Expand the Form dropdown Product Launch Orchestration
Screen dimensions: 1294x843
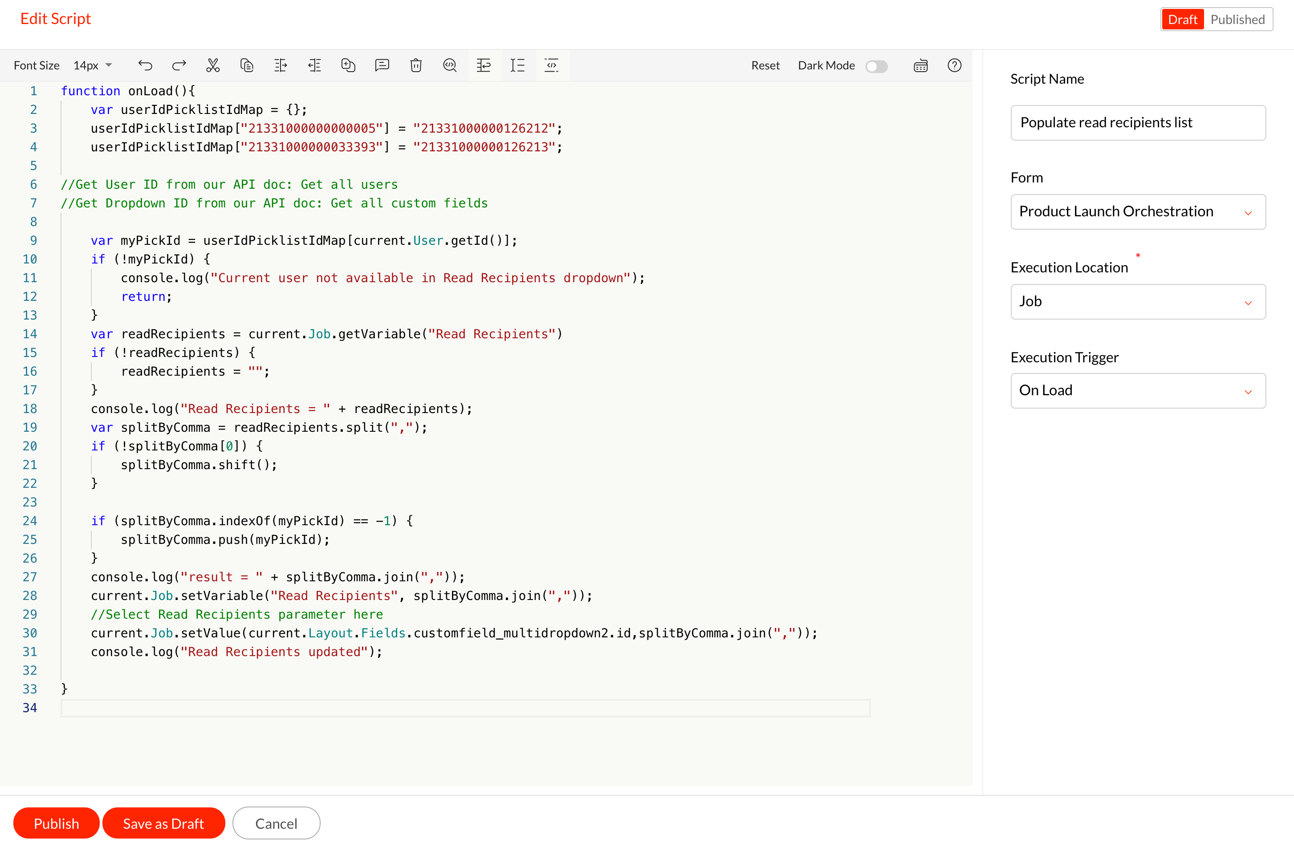pyautogui.click(x=1137, y=211)
